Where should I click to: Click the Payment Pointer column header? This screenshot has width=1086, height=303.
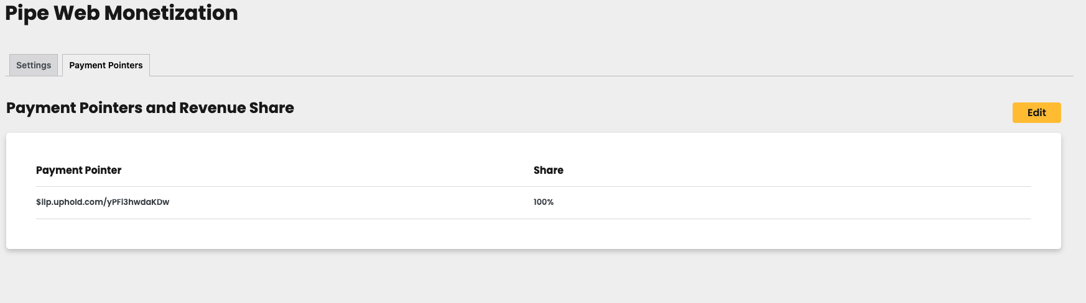tap(78, 170)
